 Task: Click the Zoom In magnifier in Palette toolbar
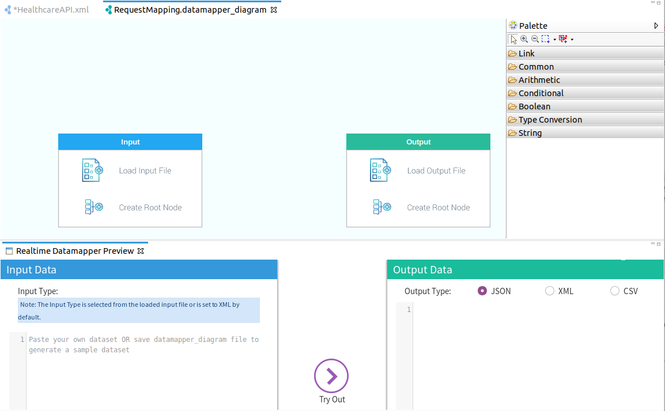click(524, 39)
